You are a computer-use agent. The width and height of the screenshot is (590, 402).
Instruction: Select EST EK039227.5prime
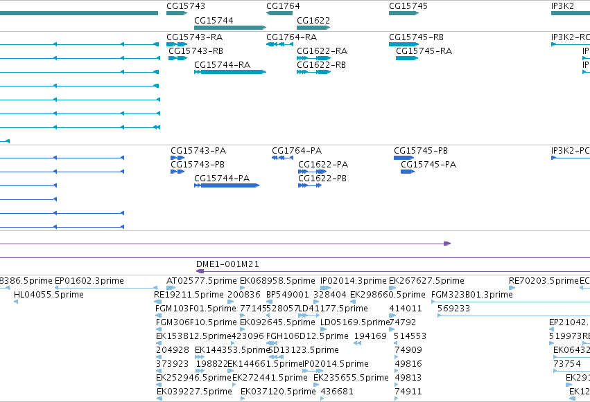click(194, 392)
